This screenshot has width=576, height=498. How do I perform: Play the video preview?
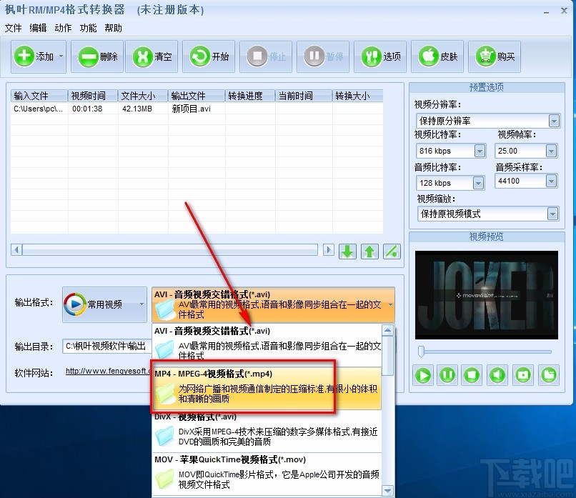pos(423,375)
